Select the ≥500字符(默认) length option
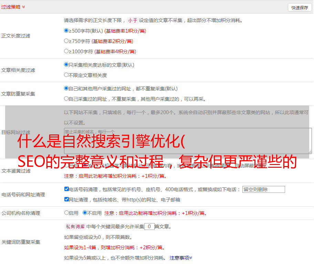 click(66, 31)
